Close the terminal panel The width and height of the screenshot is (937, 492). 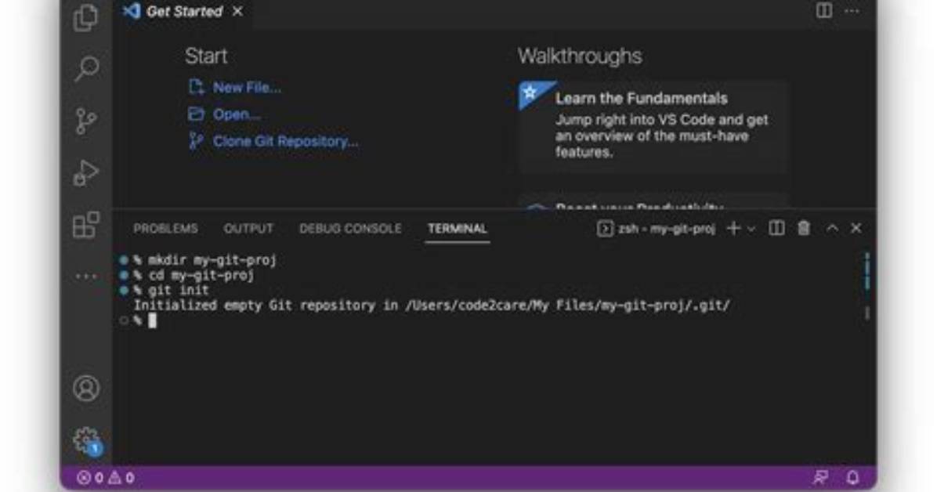(x=856, y=228)
